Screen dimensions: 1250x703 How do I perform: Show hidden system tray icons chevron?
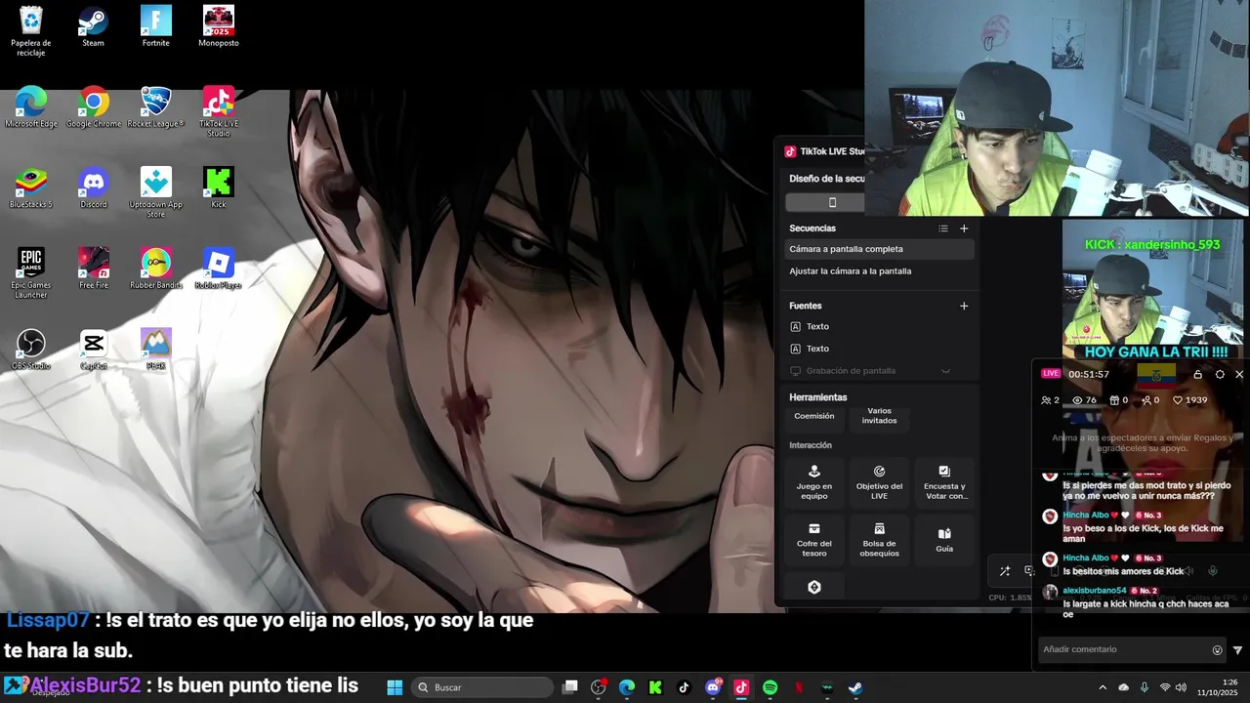coord(1103,687)
